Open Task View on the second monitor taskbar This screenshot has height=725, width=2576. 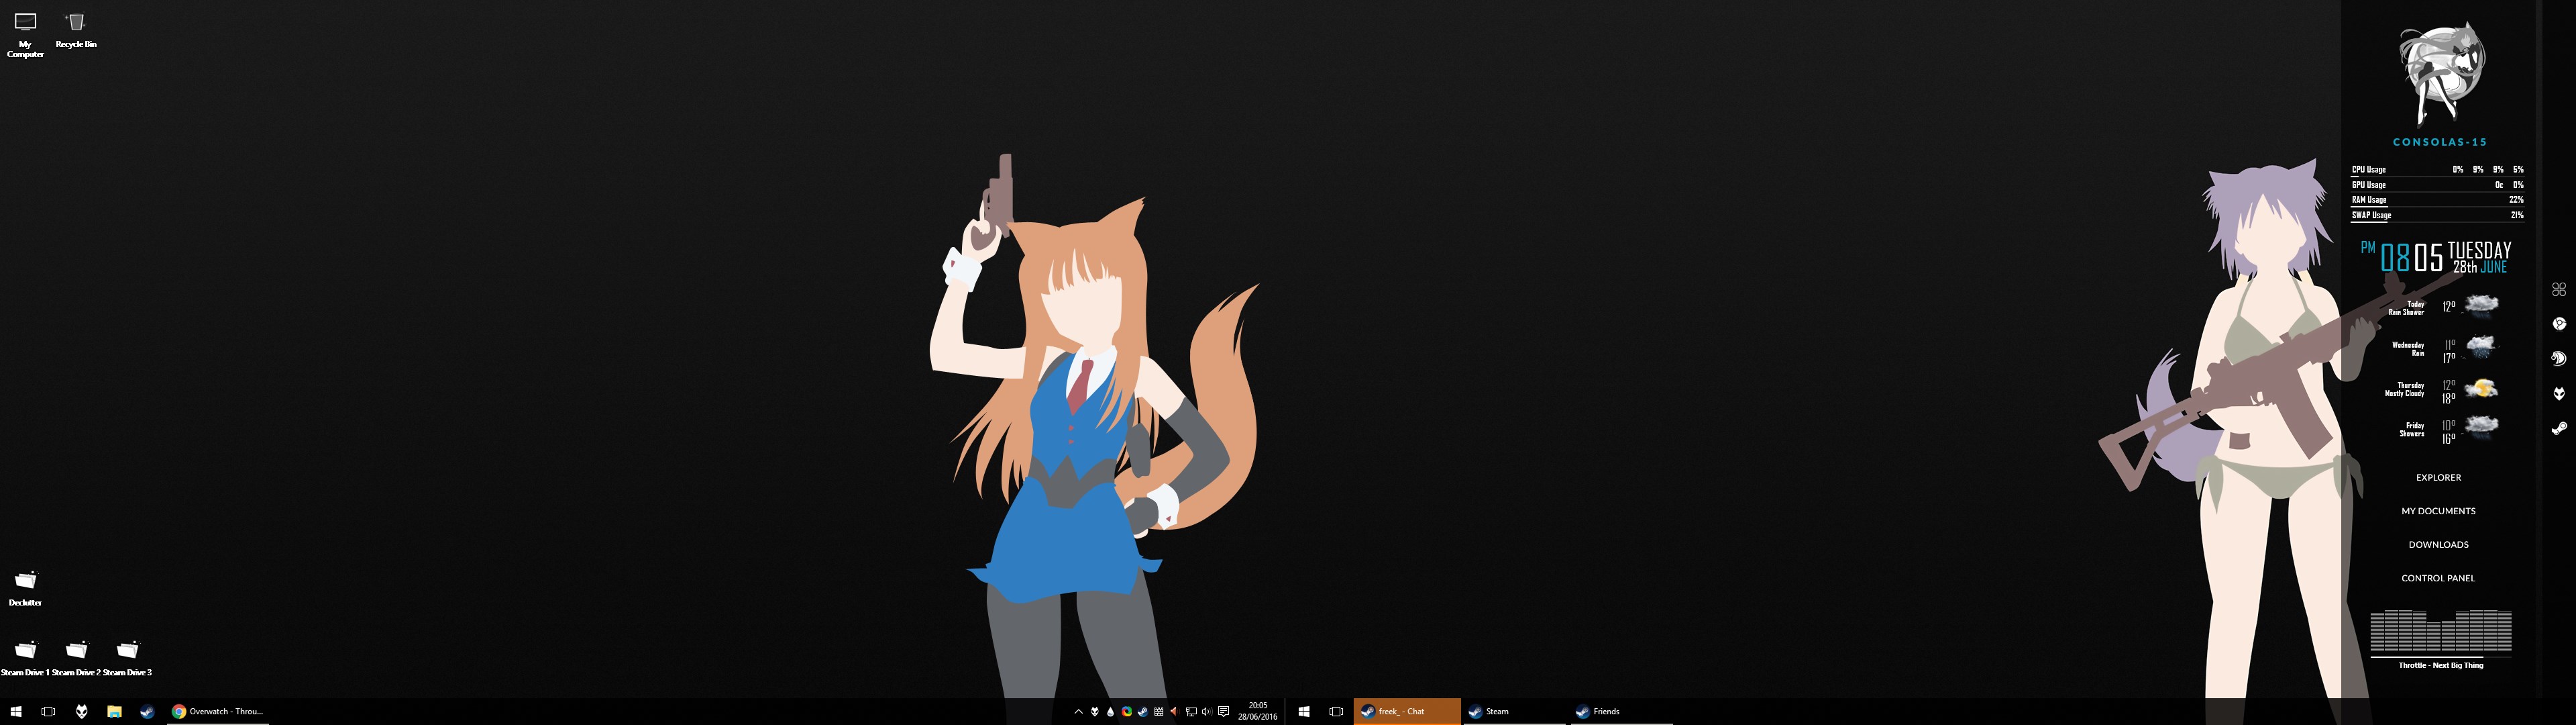1336,712
